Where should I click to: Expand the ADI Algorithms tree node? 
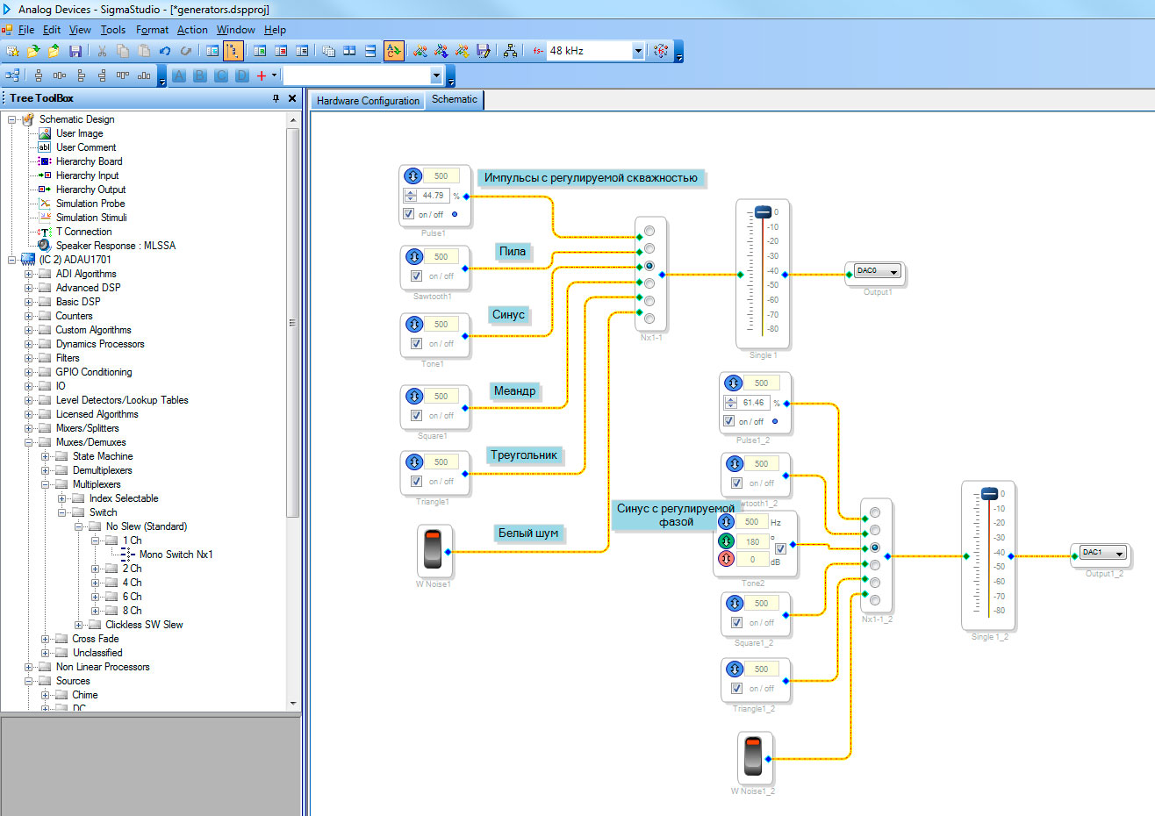28,274
